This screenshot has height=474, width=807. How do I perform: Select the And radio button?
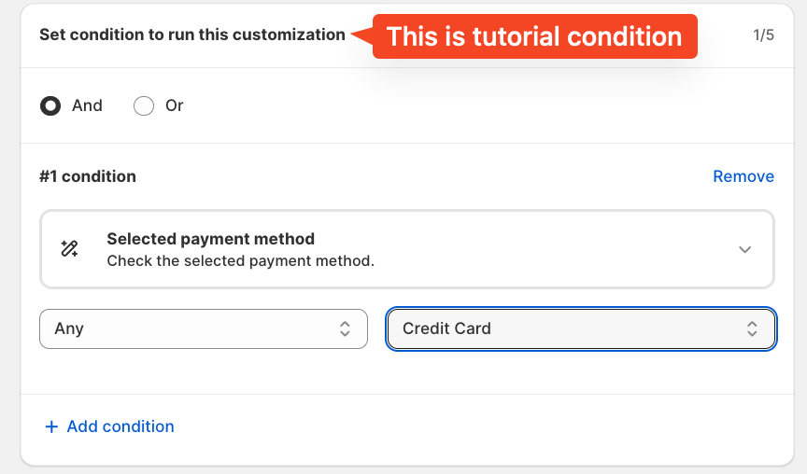(50, 106)
